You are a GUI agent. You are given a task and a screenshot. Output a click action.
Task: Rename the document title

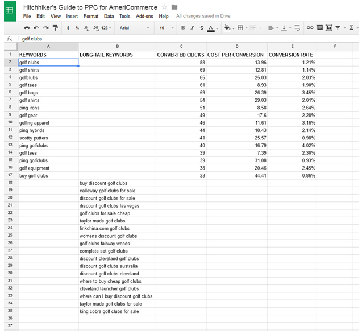coord(90,7)
